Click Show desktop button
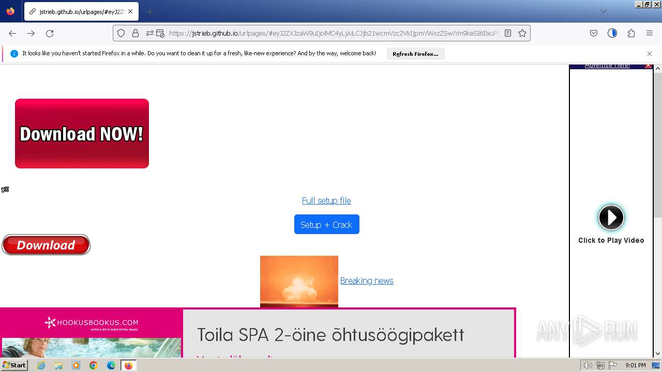662x372 pixels. pyautogui.click(x=656, y=365)
